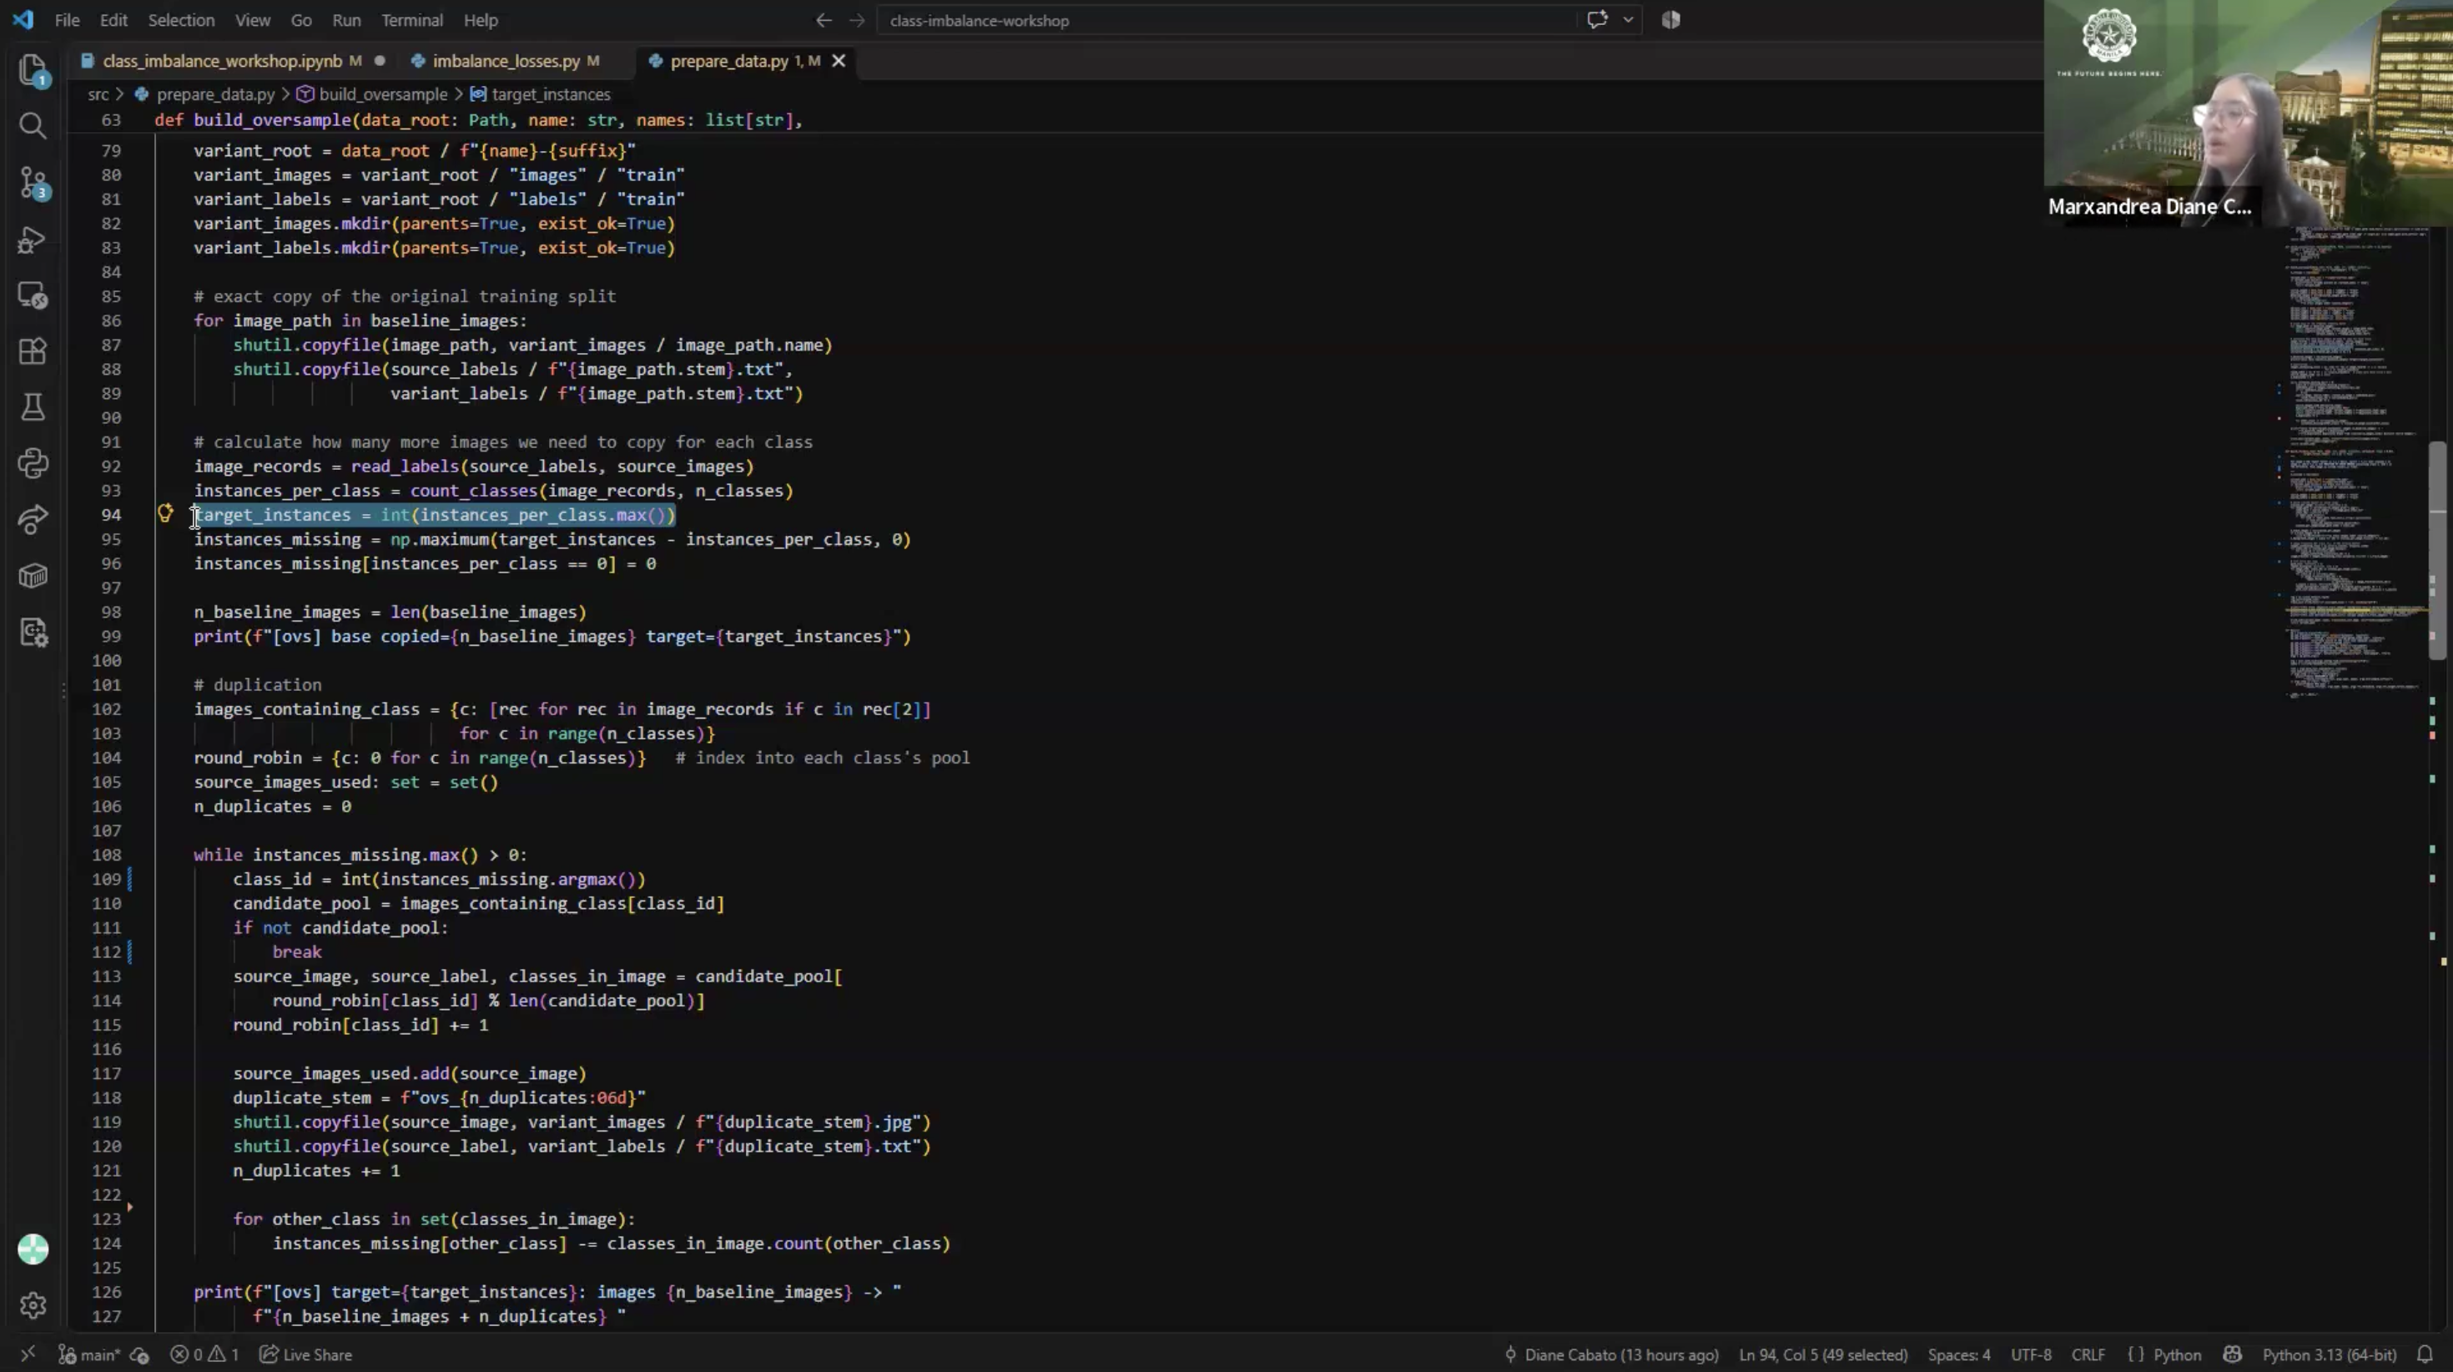2453x1372 pixels.
Task: Switch to imbalance_losses.py tab
Action: click(x=505, y=61)
